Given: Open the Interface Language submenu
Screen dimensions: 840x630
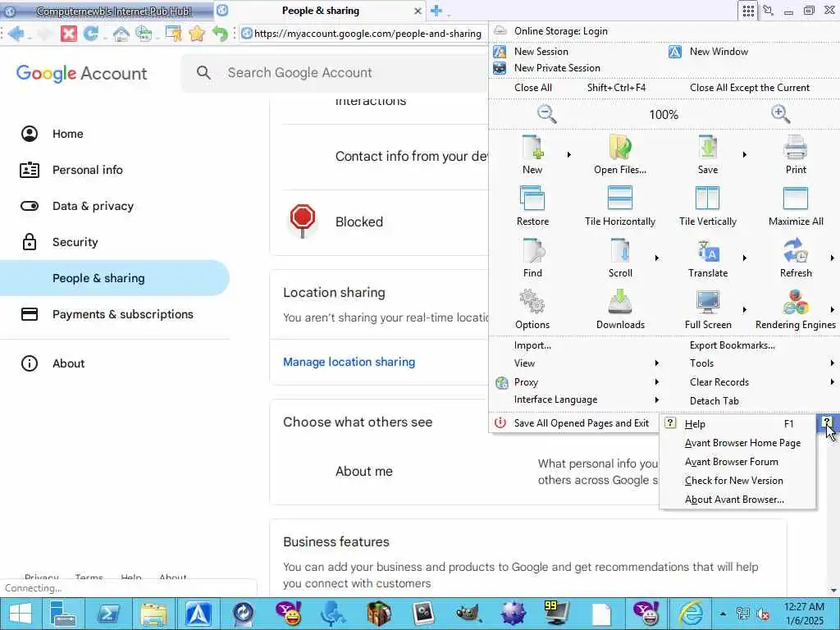Looking at the screenshot, I should coord(576,399).
